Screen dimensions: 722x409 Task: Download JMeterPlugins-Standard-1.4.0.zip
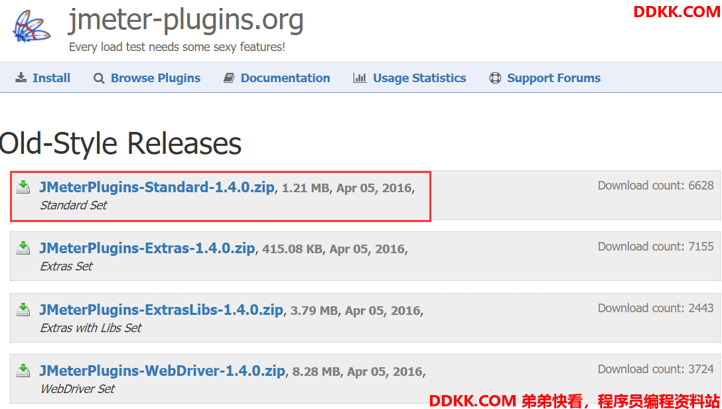(x=157, y=187)
